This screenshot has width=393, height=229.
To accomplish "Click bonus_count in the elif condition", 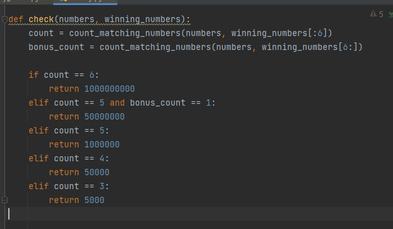I will pyautogui.click(x=158, y=102).
